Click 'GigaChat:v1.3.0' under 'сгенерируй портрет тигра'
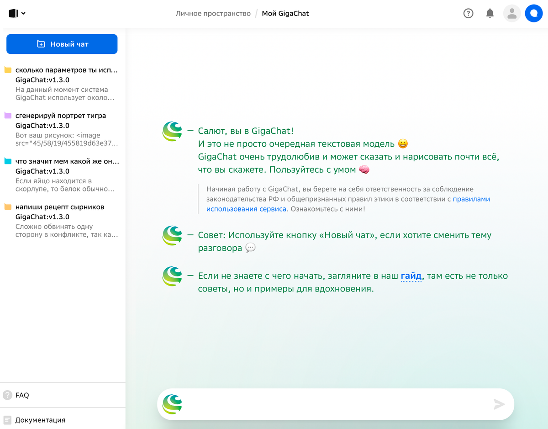 pyautogui.click(x=42, y=126)
